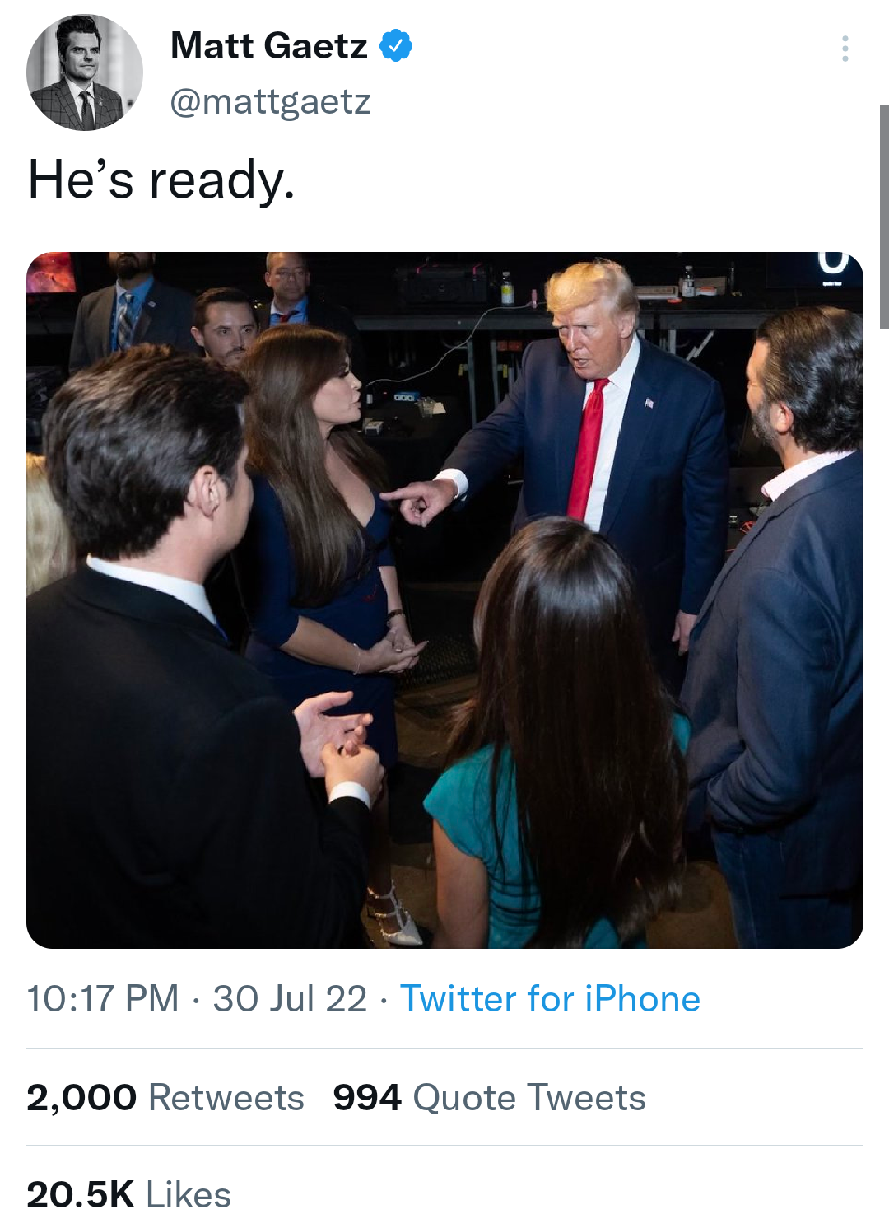Select the "He's ready." tweet text

(x=161, y=180)
